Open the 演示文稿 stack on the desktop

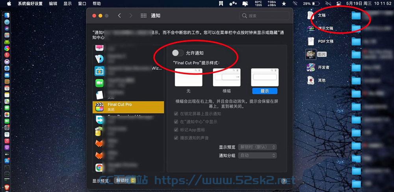(x=320, y=28)
